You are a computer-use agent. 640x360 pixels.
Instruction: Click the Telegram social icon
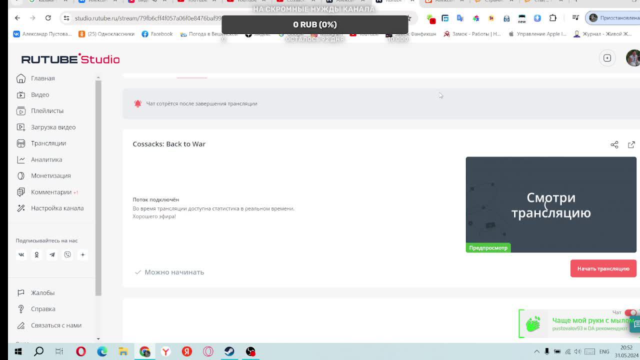(52, 254)
